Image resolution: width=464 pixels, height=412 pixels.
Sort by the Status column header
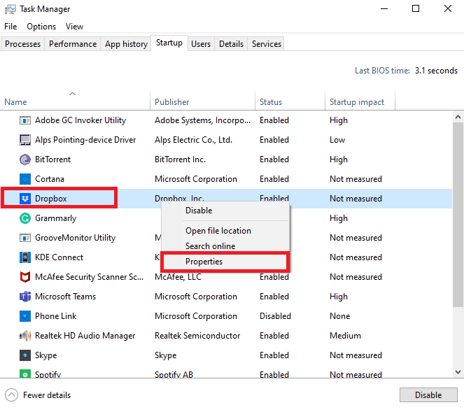(x=290, y=101)
